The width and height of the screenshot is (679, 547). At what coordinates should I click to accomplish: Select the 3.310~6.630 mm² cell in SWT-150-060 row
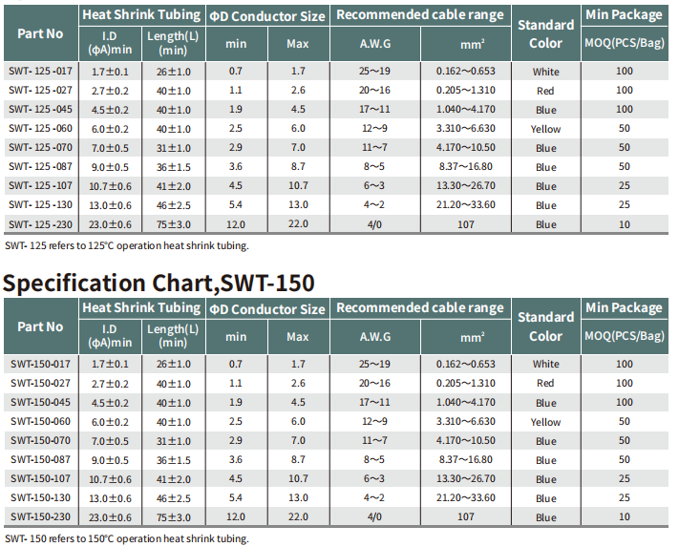coord(465,422)
